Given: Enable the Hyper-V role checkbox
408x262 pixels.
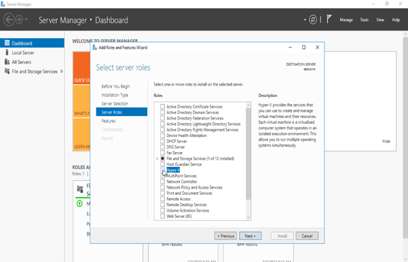Looking at the screenshot, I should click(x=162, y=170).
